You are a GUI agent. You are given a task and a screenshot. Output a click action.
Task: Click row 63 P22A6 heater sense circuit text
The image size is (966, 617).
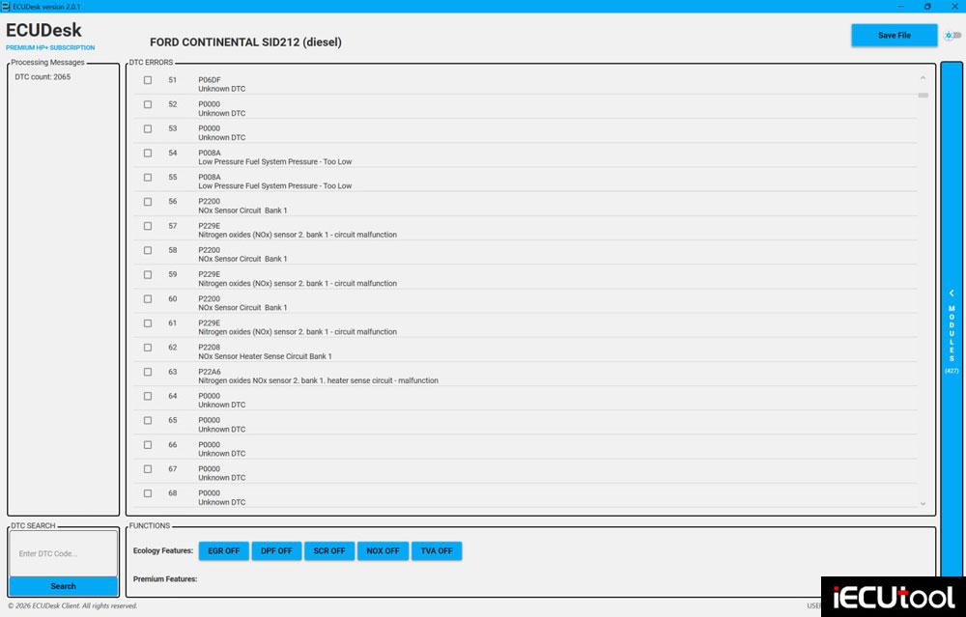tap(319, 380)
